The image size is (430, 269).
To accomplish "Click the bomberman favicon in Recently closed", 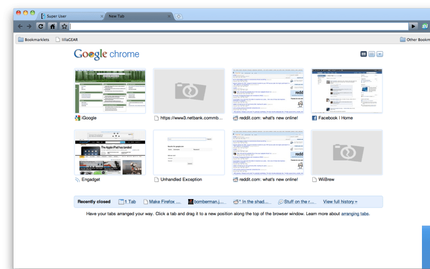I will [191, 202].
